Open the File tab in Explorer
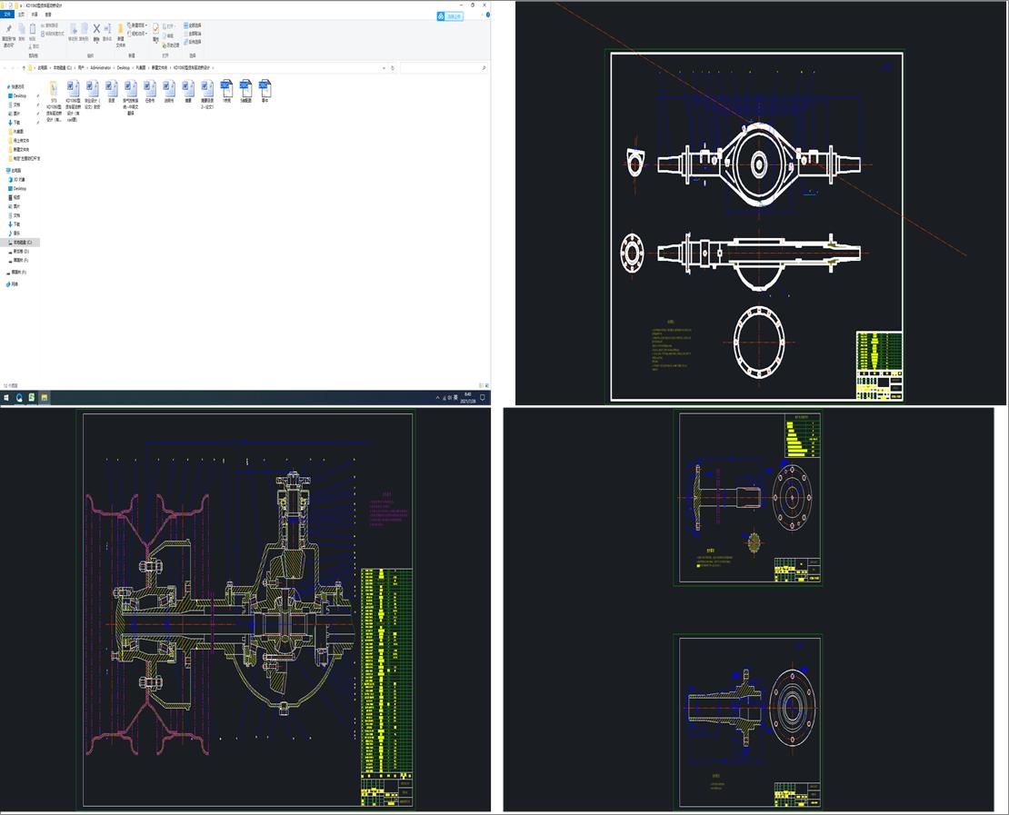This screenshot has width=1009, height=815. click(x=7, y=15)
